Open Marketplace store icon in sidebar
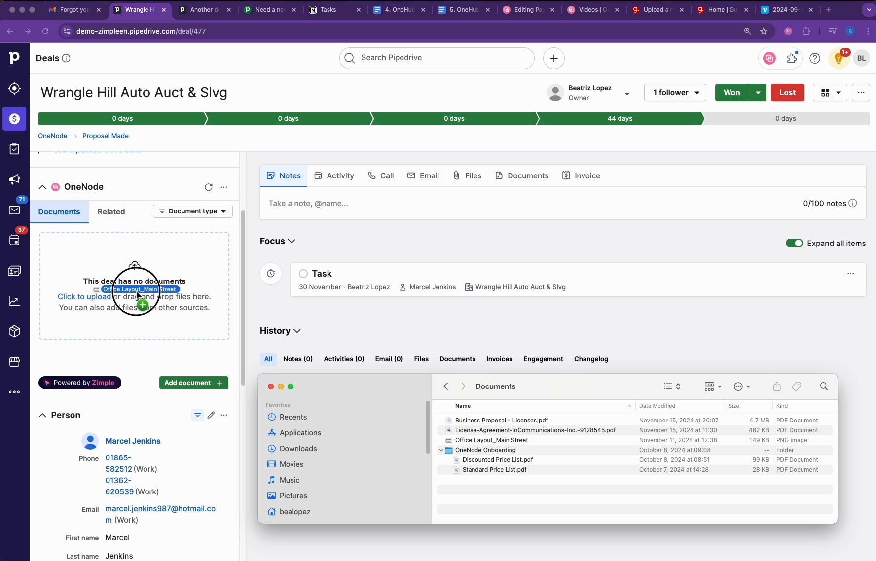The height and width of the screenshot is (561, 876). click(14, 362)
